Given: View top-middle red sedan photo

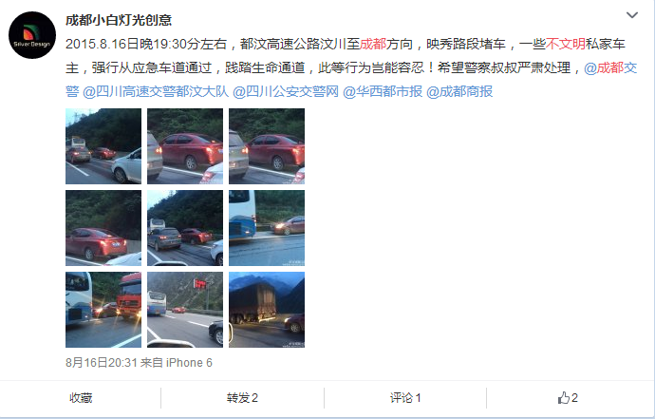Looking at the screenshot, I should pyautogui.click(x=185, y=146).
